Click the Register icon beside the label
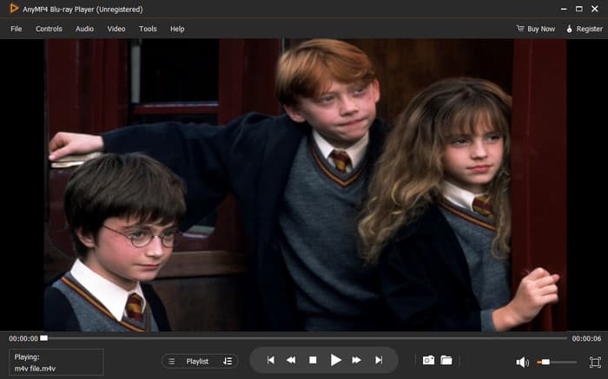 coord(569,29)
